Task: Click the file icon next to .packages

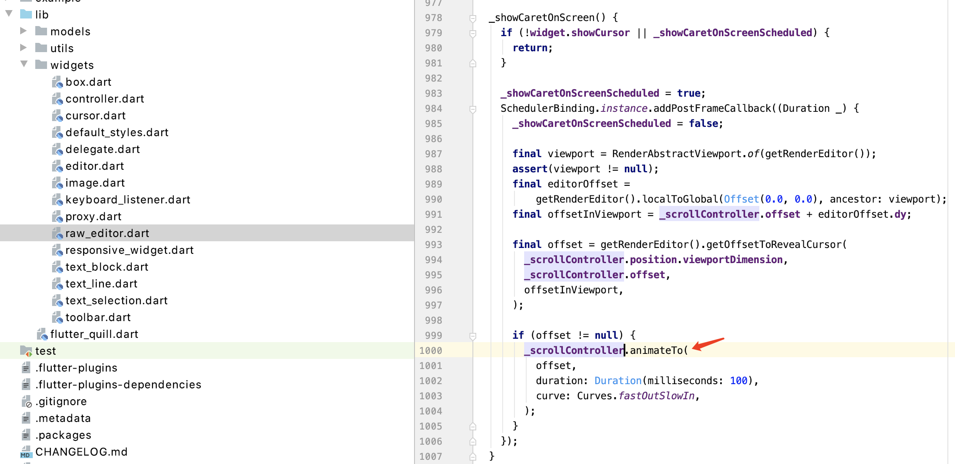Action: click(x=26, y=435)
